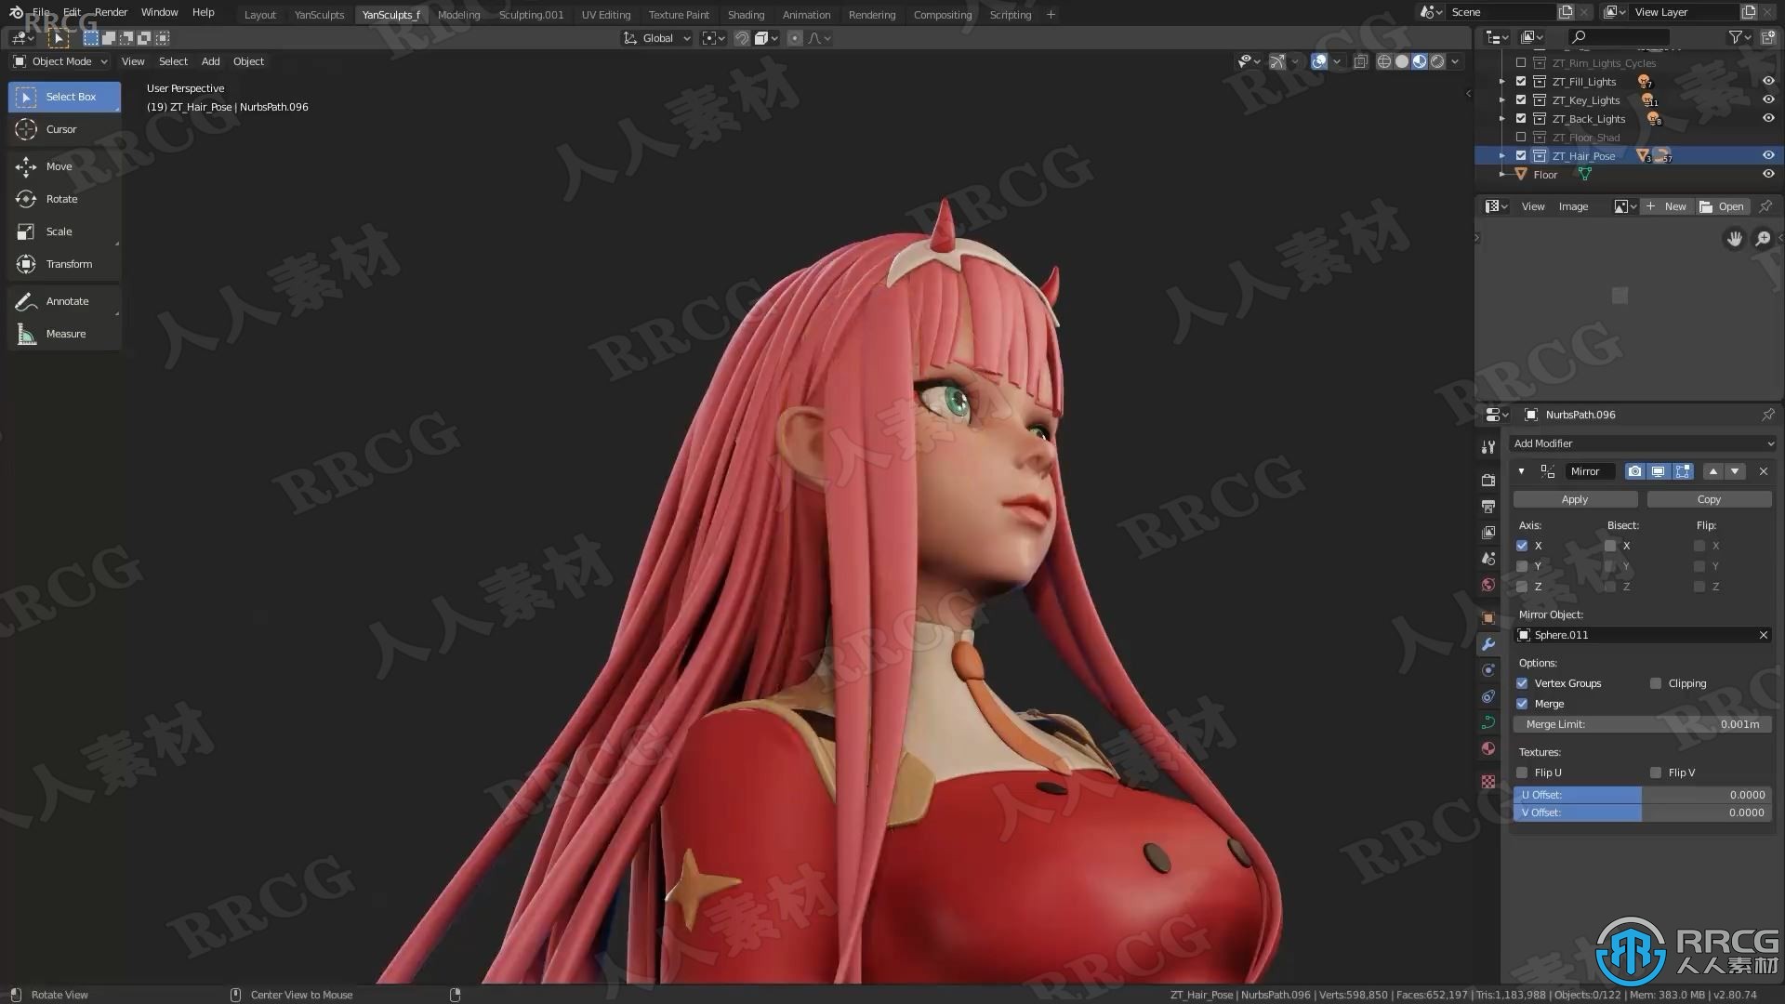The image size is (1785, 1004).
Task: Enable Y axis mirror checkbox
Action: pyautogui.click(x=1522, y=566)
